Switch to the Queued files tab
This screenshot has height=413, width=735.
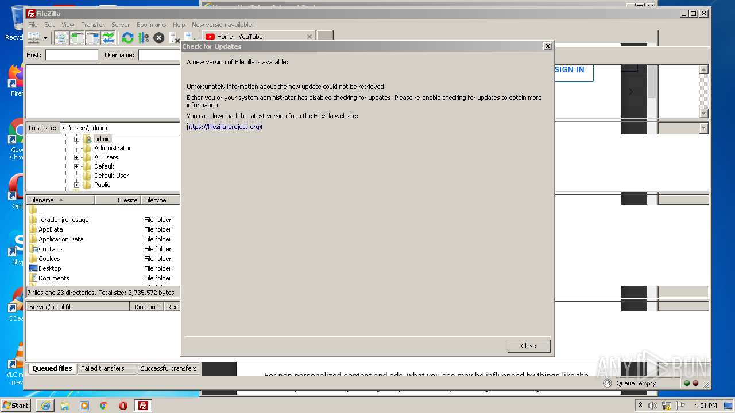point(52,368)
